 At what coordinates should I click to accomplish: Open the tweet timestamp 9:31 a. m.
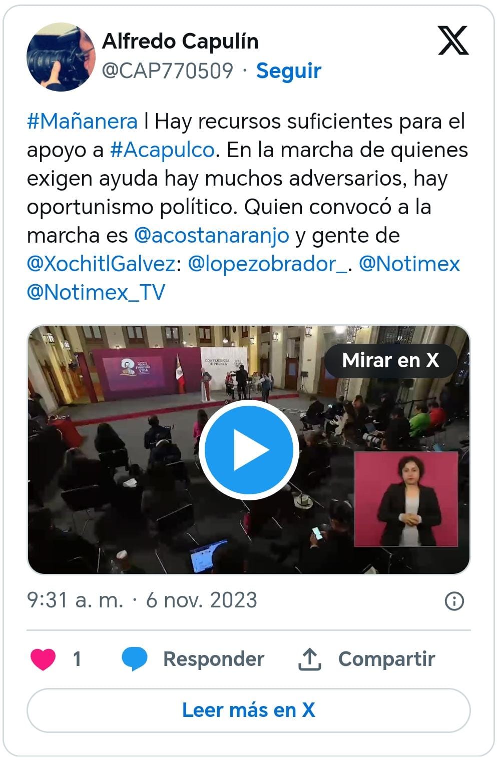coord(75,600)
